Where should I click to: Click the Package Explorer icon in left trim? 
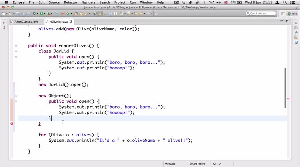pyautogui.click(x=4, y=27)
